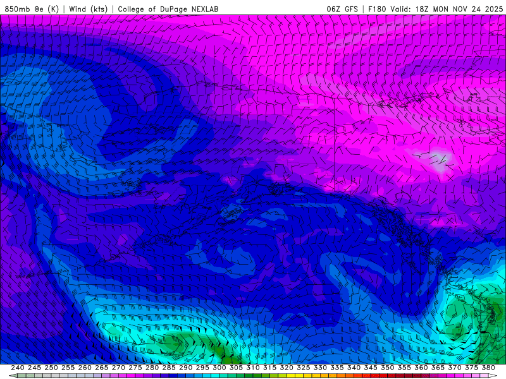506x379 pixels.
Task: Select the 335 value on the color scale
Action: 337,368
